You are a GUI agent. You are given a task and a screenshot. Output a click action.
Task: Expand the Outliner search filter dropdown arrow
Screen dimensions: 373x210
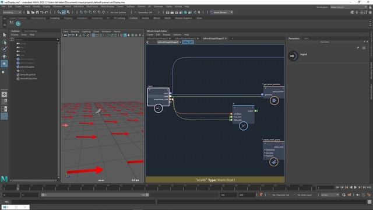coord(58,40)
